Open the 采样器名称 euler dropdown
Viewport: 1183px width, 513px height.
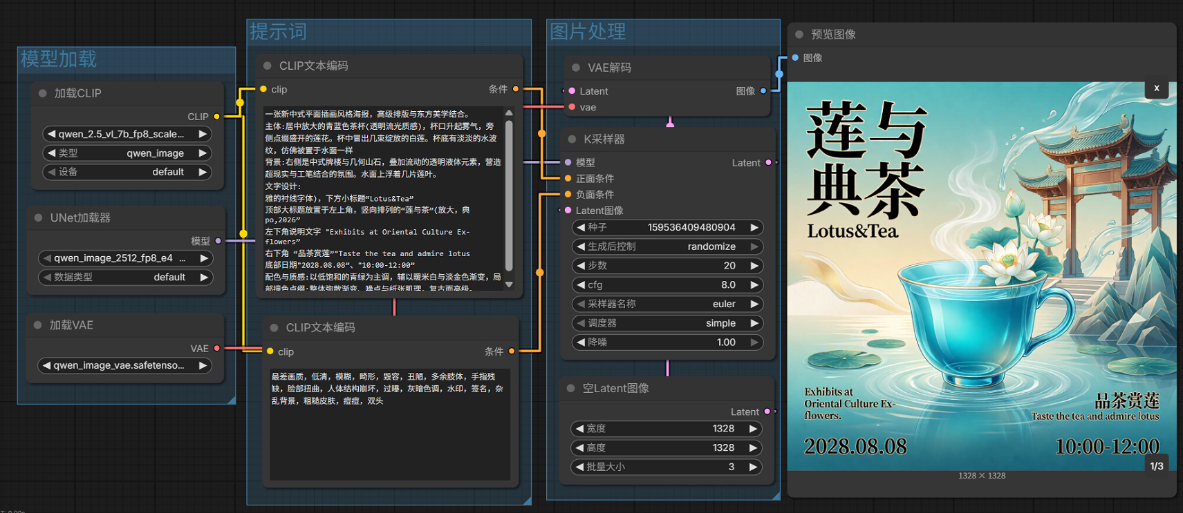[667, 304]
